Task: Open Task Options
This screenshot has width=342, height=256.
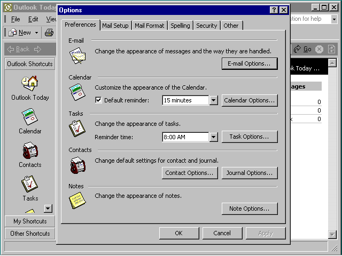Action: 250,137
